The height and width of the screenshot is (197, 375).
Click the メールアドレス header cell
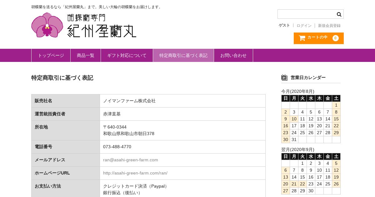(66, 160)
